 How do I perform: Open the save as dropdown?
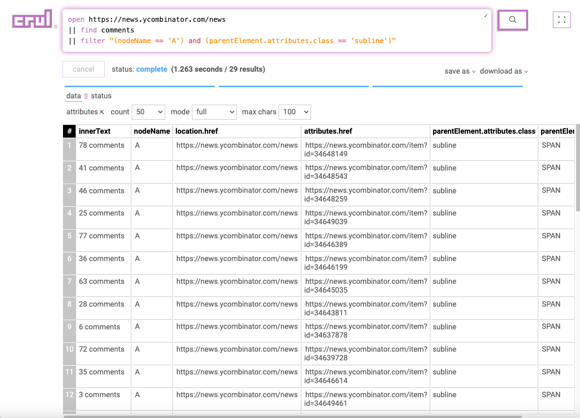coord(460,71)
